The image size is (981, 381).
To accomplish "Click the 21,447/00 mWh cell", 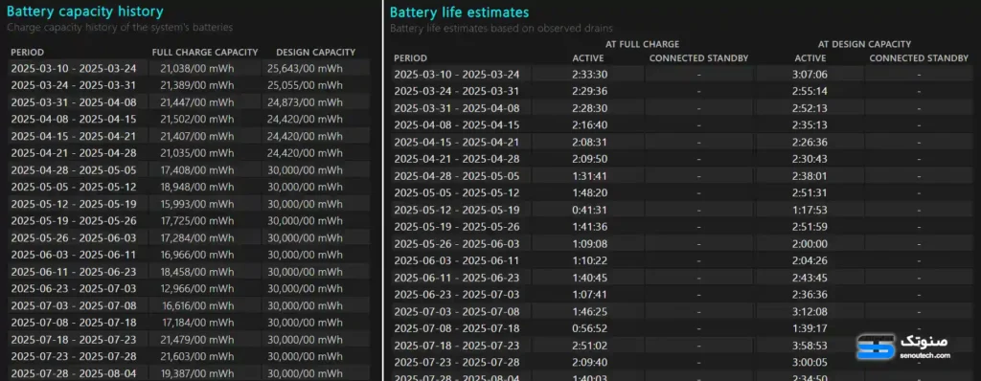I will click(197, 102).
